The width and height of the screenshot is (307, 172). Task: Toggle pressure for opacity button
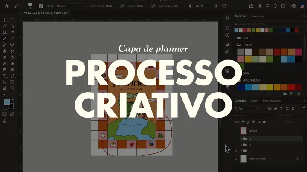pos(122,6)
